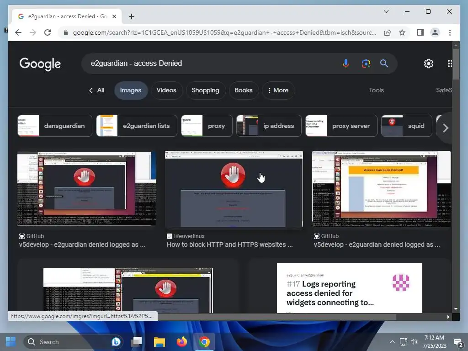The height and width of the screenshot is (351, 468).
Task: Go to Google home via logo
Action: pyautogui.click(x=40, y=64)
